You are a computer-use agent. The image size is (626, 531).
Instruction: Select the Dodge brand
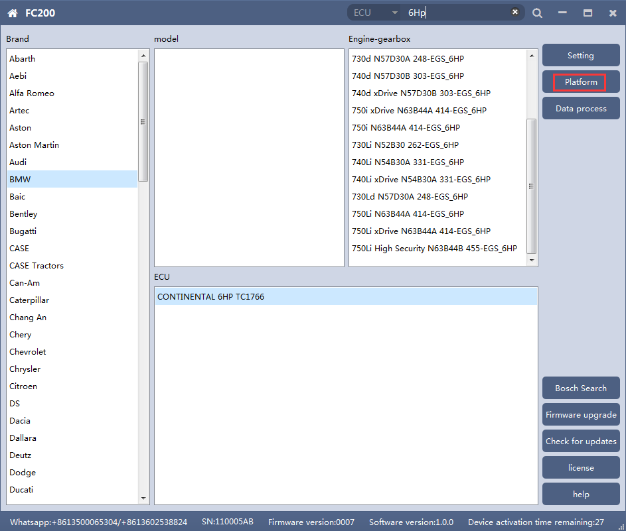[x=72, y=473]
